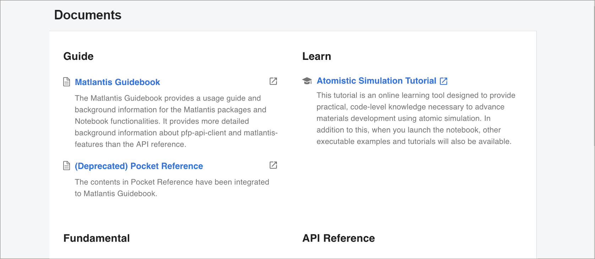
Task: Open the (Deprecated) Pocket Reference link
Action: [x=139, y=166]
